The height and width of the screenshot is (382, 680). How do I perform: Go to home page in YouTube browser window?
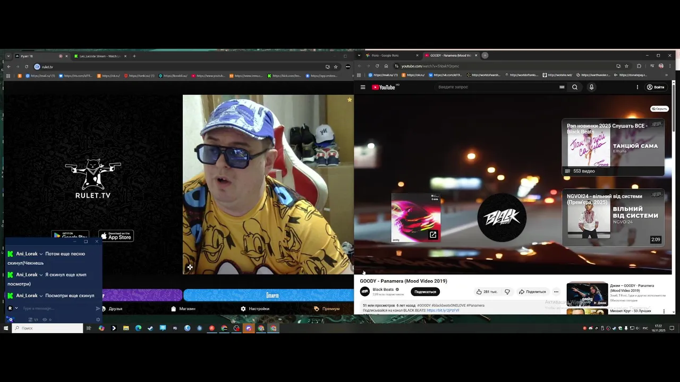click(386, 66)
